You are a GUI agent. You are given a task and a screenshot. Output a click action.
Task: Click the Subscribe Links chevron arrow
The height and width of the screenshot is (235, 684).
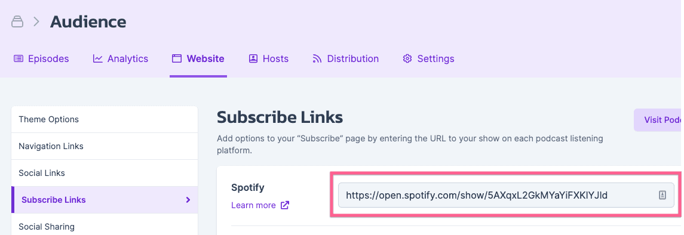pyautogui.click(x=188, y=200)
